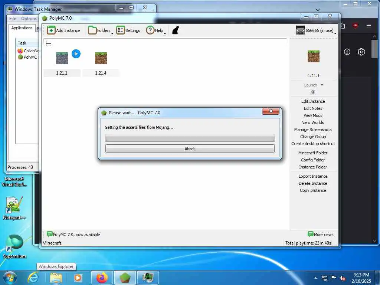Select the CollabNe task row

(28, 50)
